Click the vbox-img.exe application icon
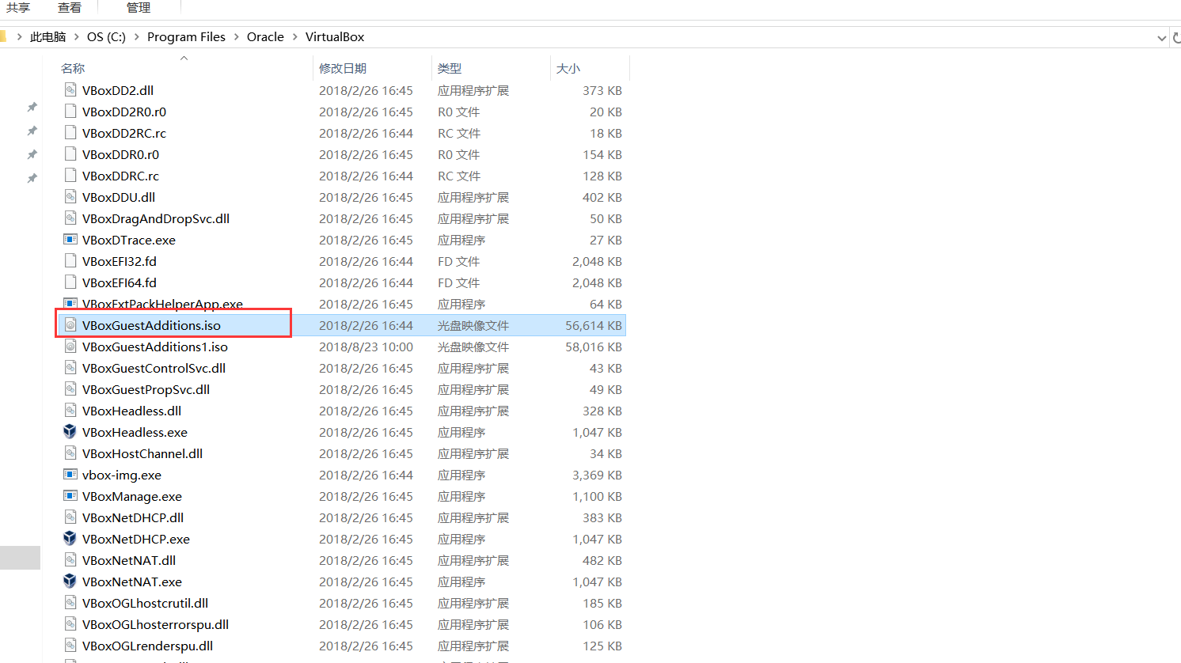Image resolution: width=1181 pixels, height=663 pixels. point(70,475)
